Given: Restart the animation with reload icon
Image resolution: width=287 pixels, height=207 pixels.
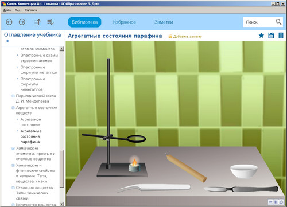Looking at the screenshot, I should click(x=281, y=202).
